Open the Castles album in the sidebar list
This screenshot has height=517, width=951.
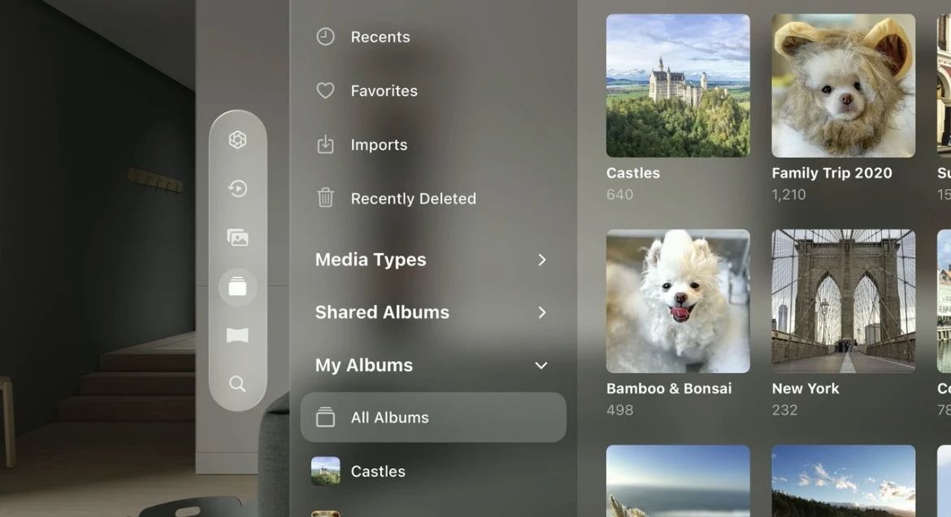(434, 471)
